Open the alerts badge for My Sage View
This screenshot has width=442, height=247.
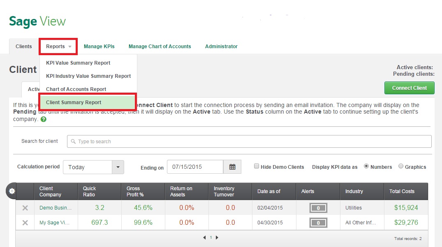coord(318,223)
